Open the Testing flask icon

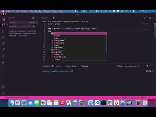coord(3,56)
